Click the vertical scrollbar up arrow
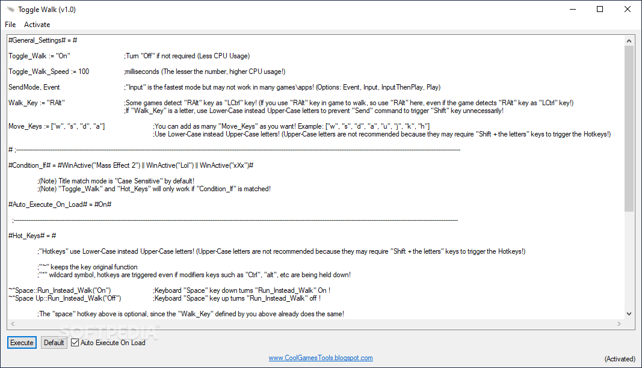 629,40
